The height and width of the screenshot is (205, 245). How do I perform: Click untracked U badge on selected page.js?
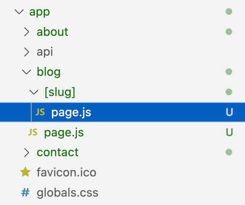click(229, 112)
